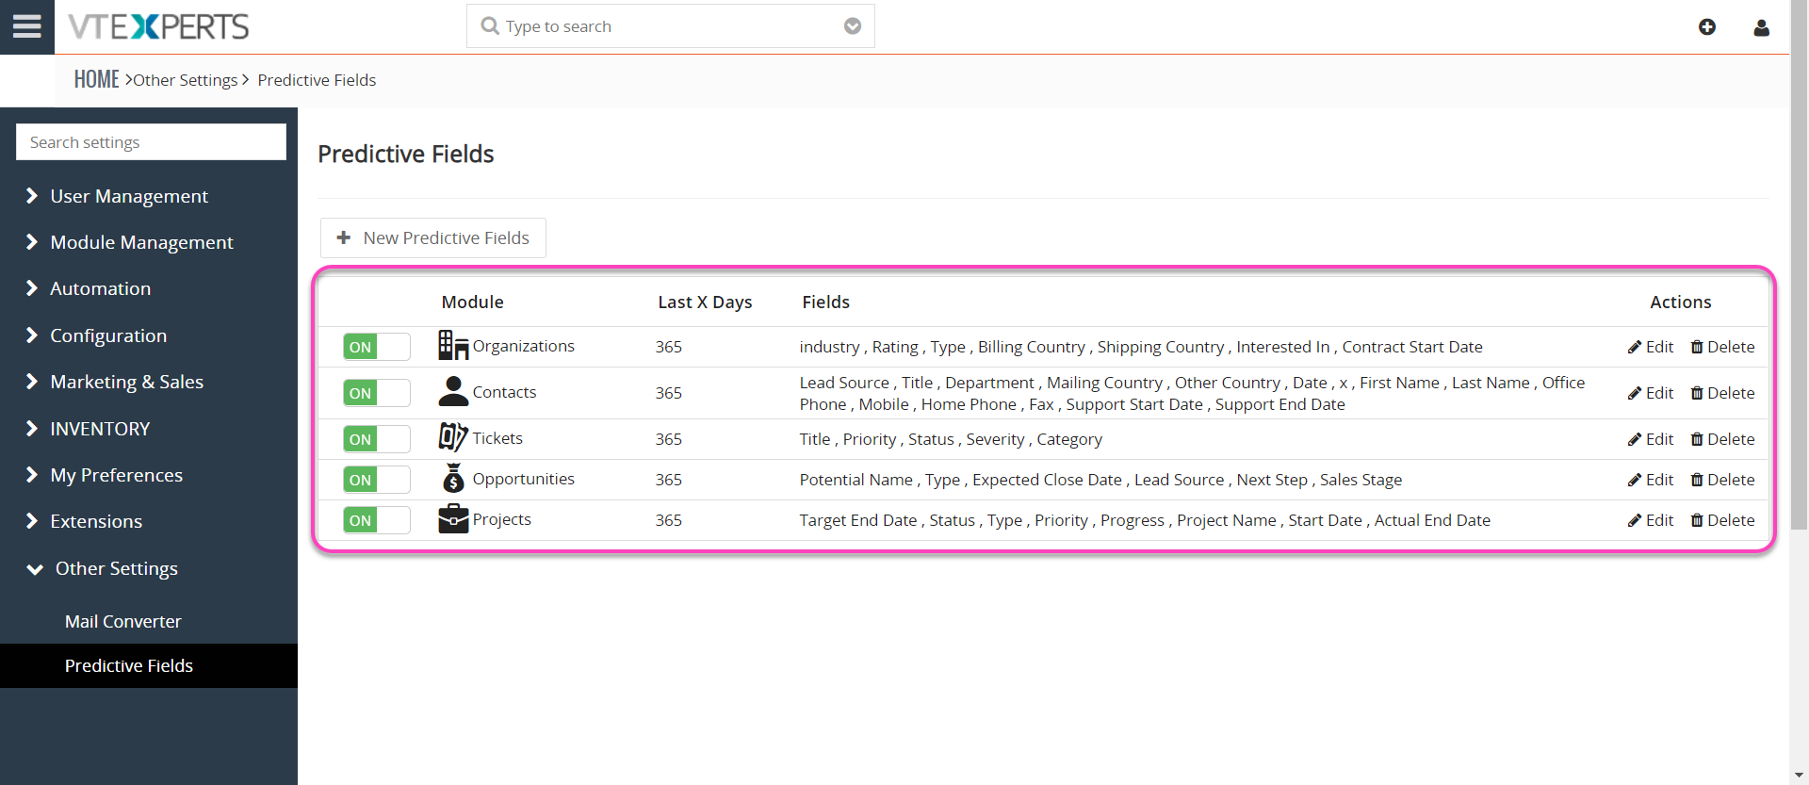Toggle off Tickets predictive fields
This screenshot has width=1809, height=785.
pyautogui.click(x=377, y=439)
